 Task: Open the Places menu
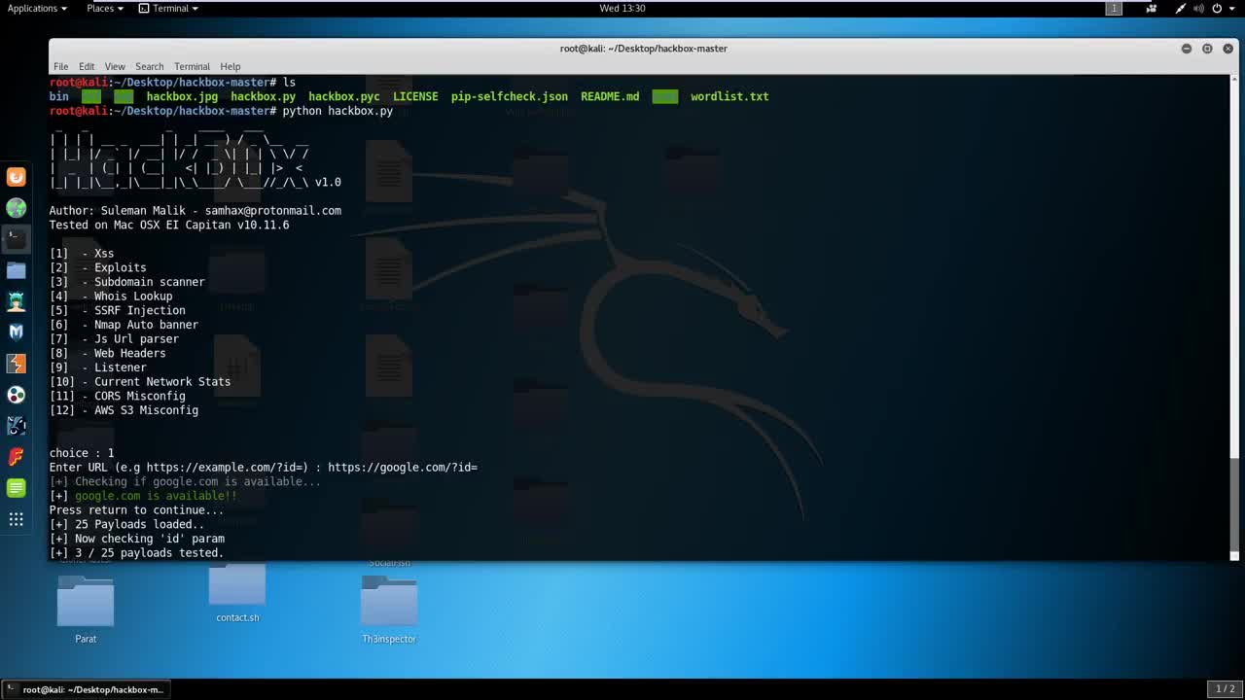(104, 8)
